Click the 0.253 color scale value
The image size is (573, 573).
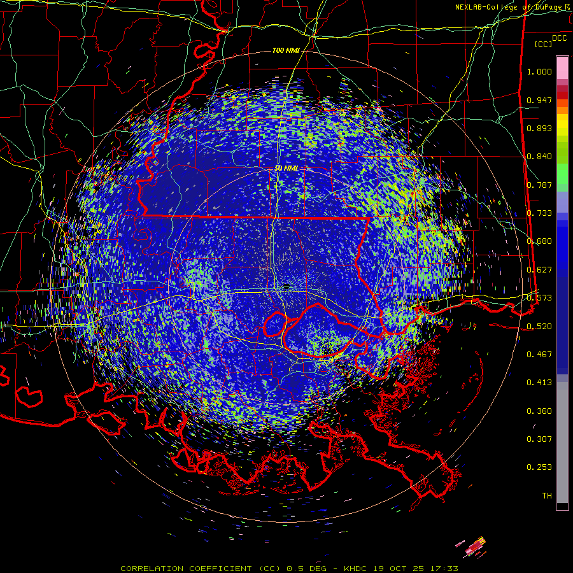point(539,467)
